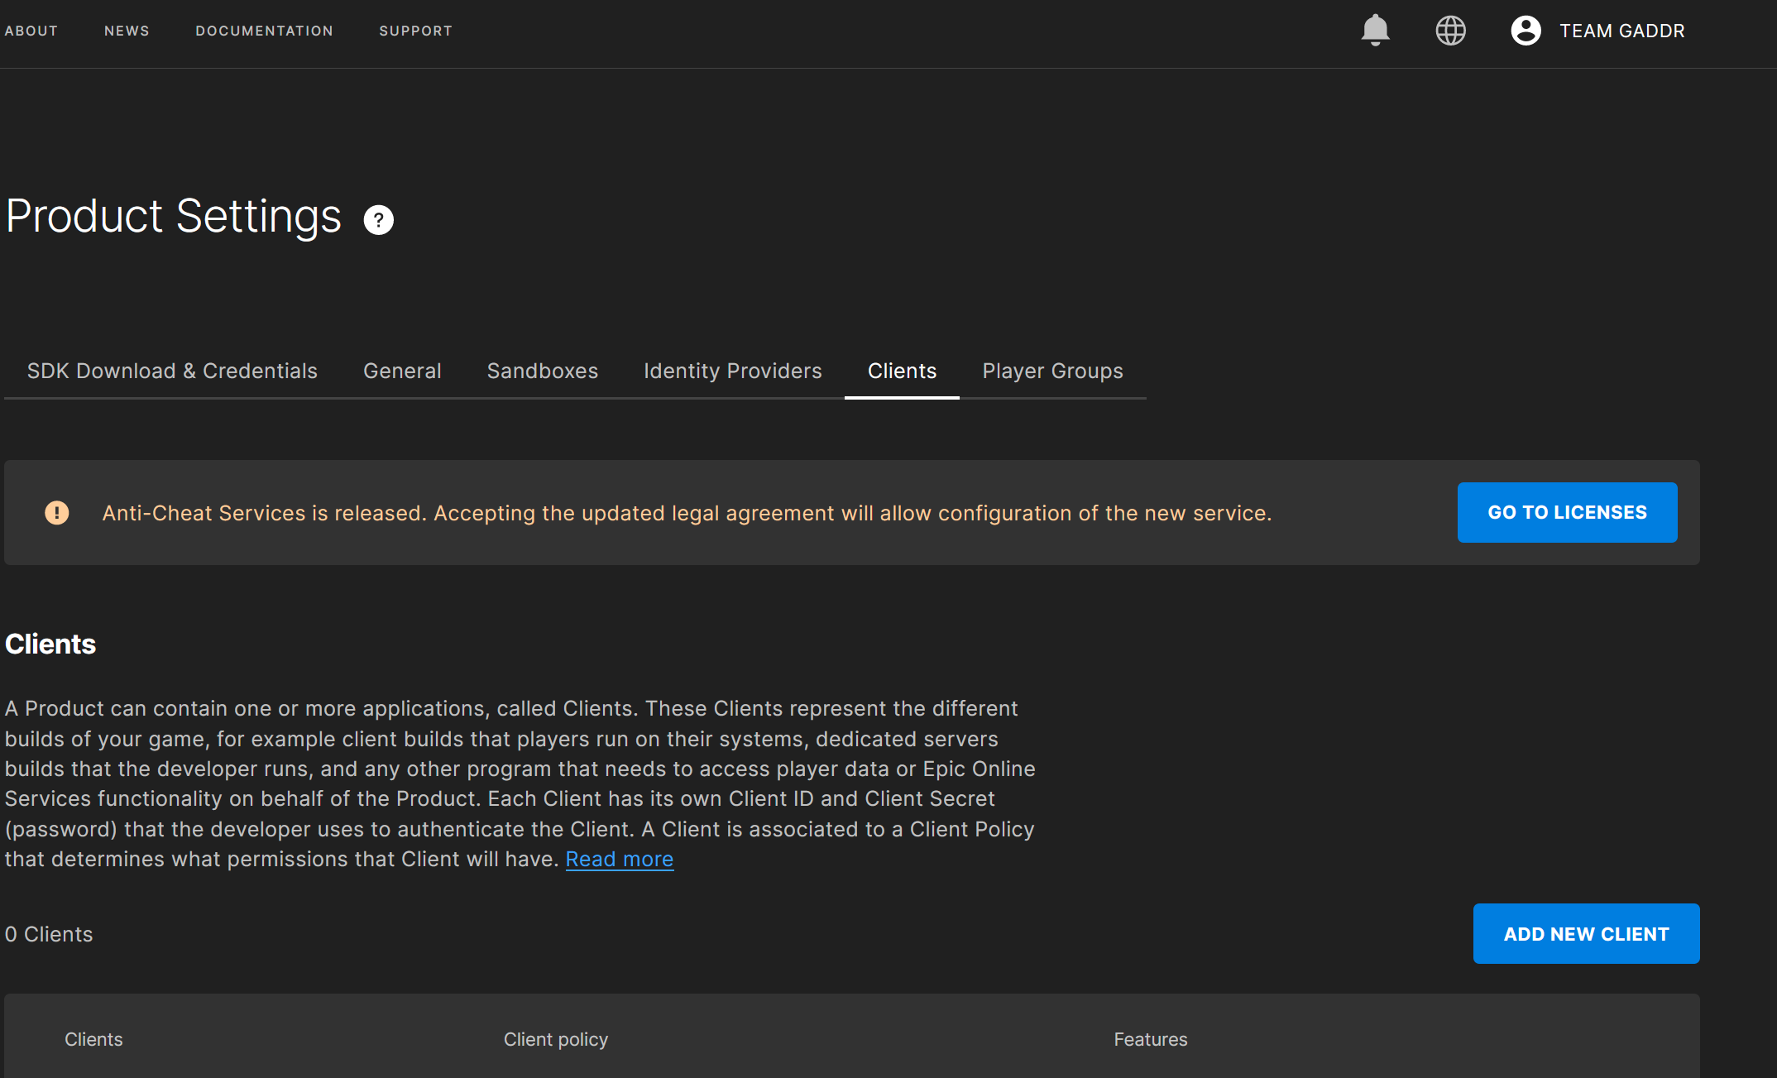
Task: Click the Add New Client button
Action: pyautogui.click(x=1586, y=933)
